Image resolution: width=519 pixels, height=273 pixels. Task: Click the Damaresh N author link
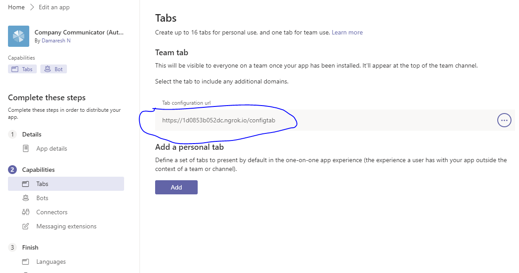click(56, 40)
